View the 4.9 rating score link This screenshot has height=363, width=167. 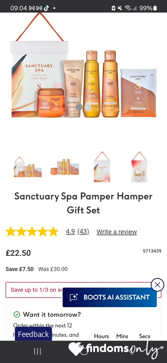point(70,231)
